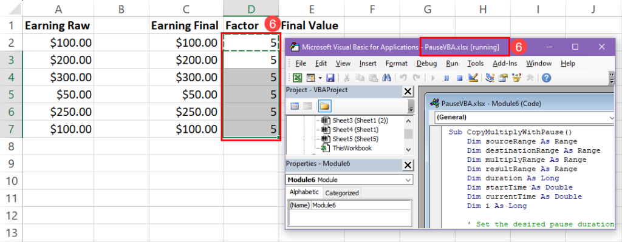
Task: Click the View Microsoft Excel toolbar icon
Action: click(297, 78)
